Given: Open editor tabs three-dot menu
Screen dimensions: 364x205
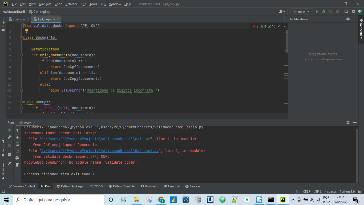Looking at the screenshot, I should pyautogui.click(x=285, y=19).
